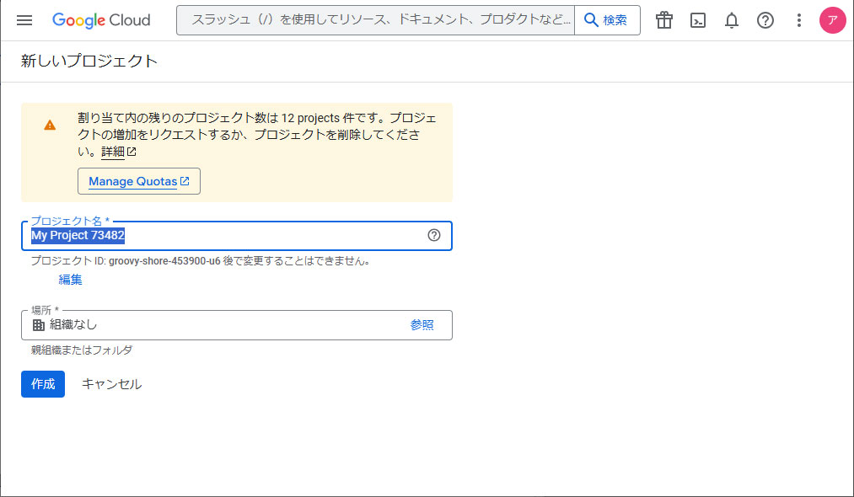
Task: Click the 作成 create button
Action: [43, 384]
